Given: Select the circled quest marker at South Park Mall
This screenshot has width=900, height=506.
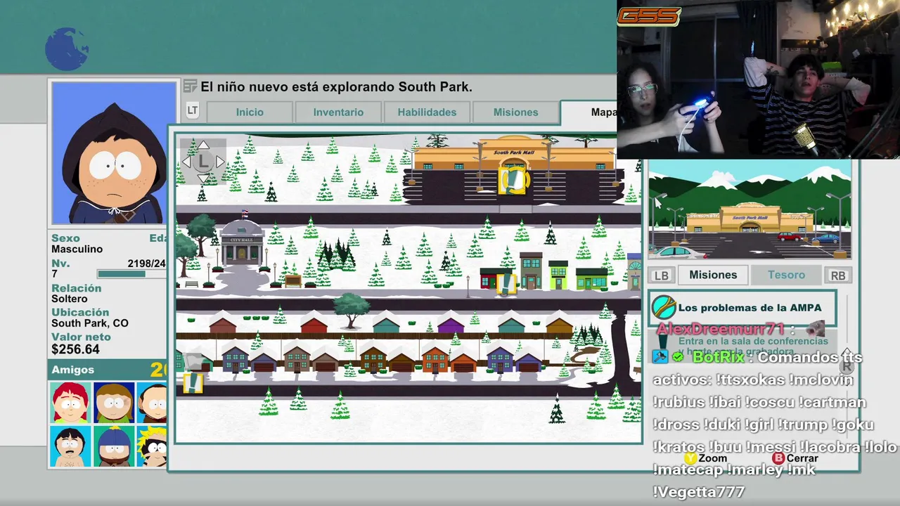Looking at the screenshot, I should (x=514, y=179).
